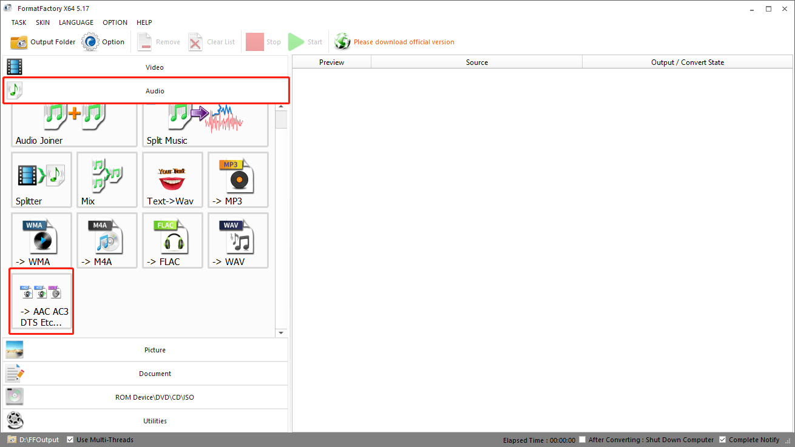The height and width of the screenshot is (447, 795).
Task: Choose the -> WAV converter
Action: [238, 240]
